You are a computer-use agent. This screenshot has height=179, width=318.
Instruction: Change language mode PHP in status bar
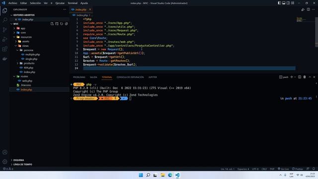click(x=272, y=169)
